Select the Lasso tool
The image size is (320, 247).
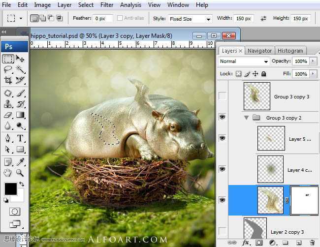coord(8,70)
